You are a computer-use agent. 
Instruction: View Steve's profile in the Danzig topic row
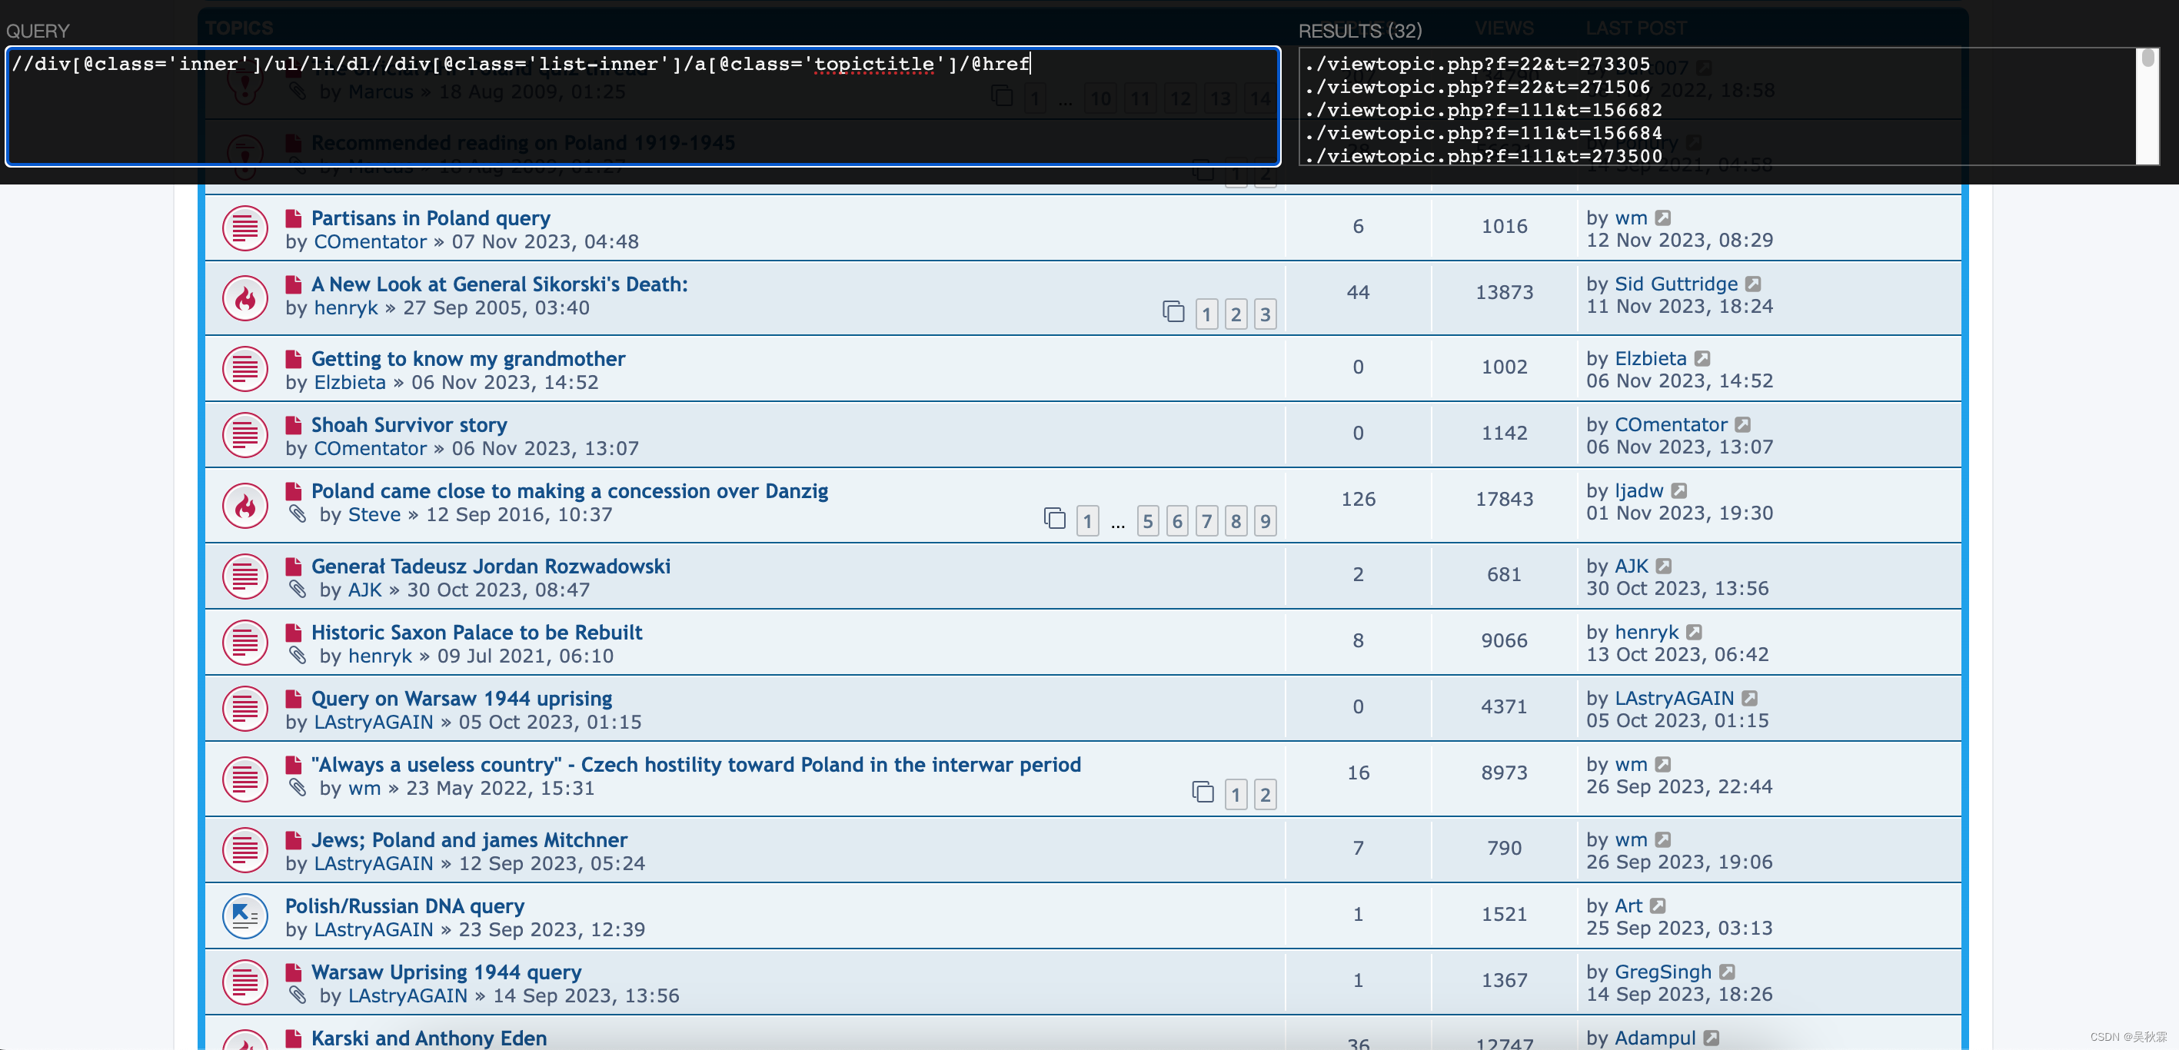pos(374,515)
